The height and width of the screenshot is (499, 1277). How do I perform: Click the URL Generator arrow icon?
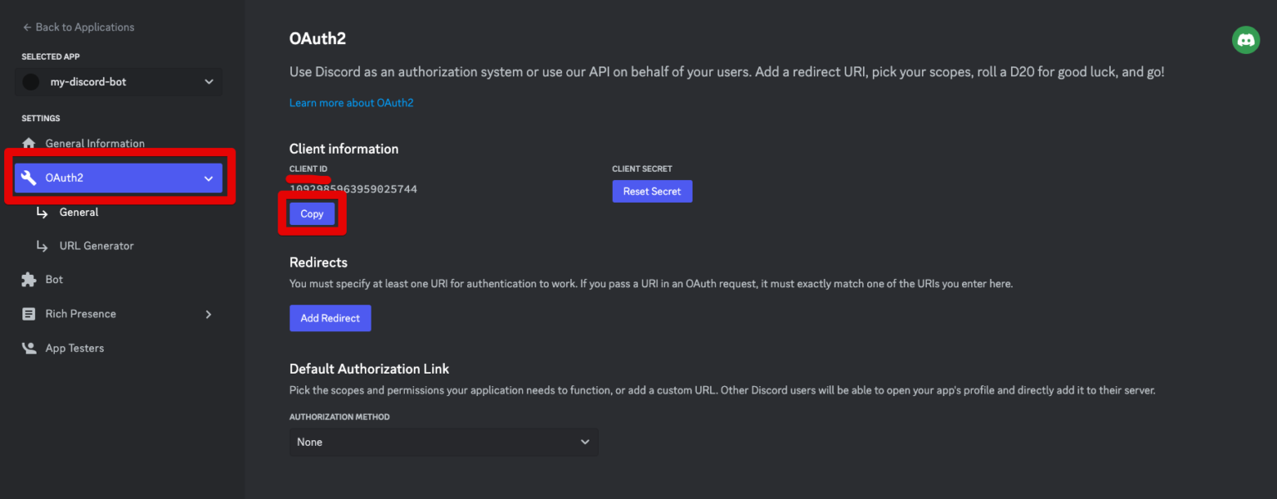[x=42, y=245]
